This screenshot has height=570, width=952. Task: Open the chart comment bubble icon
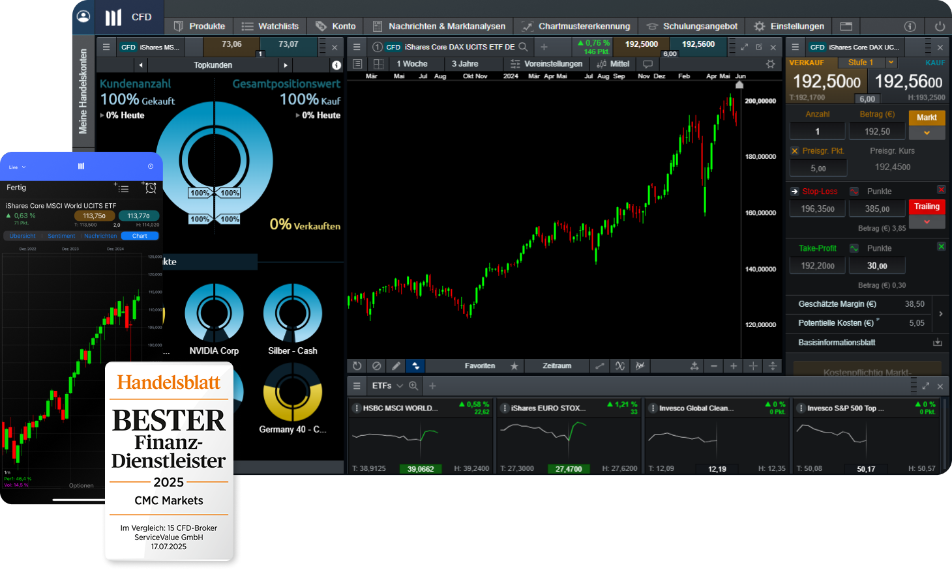coord(648,64)
